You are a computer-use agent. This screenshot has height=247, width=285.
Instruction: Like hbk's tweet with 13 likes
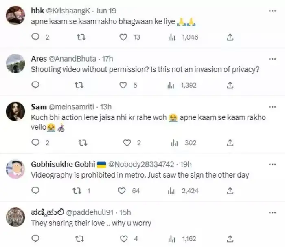click(123, 37)
